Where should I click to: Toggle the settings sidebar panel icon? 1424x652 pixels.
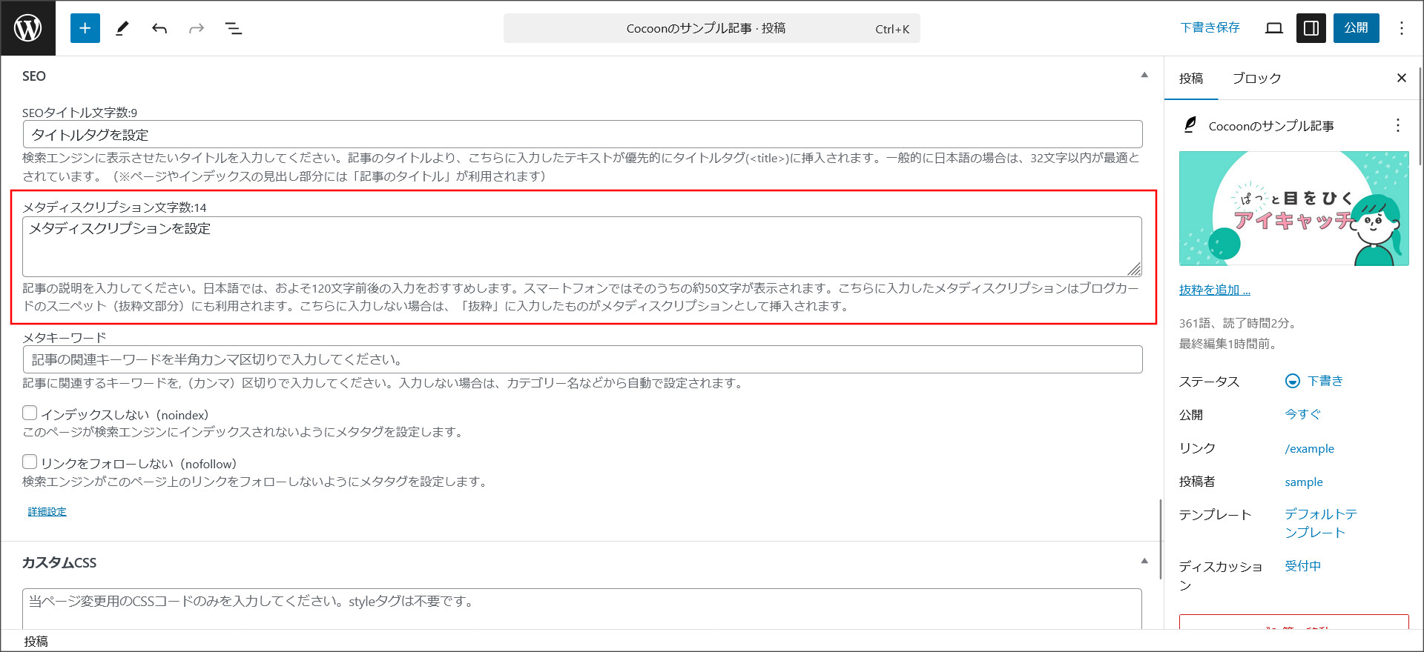[1311, 28]
